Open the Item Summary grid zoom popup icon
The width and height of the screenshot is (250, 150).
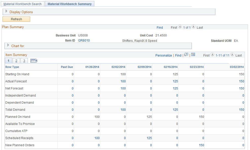click(x=186, y=55)
